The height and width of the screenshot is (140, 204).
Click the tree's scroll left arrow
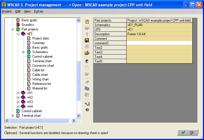pos(7,121)
